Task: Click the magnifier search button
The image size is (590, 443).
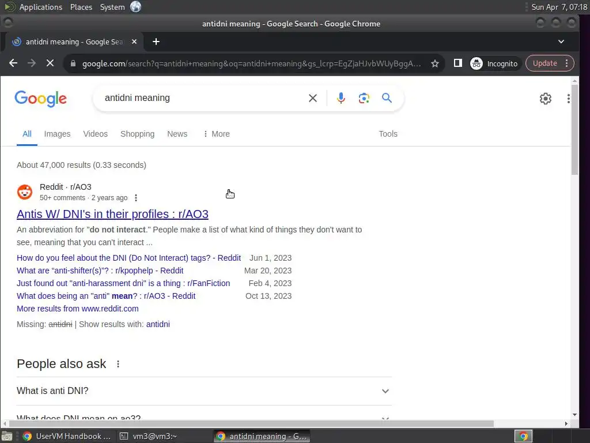Action: coord(387,98)
